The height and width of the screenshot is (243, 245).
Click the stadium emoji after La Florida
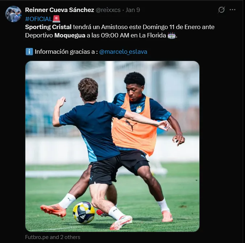171,35
